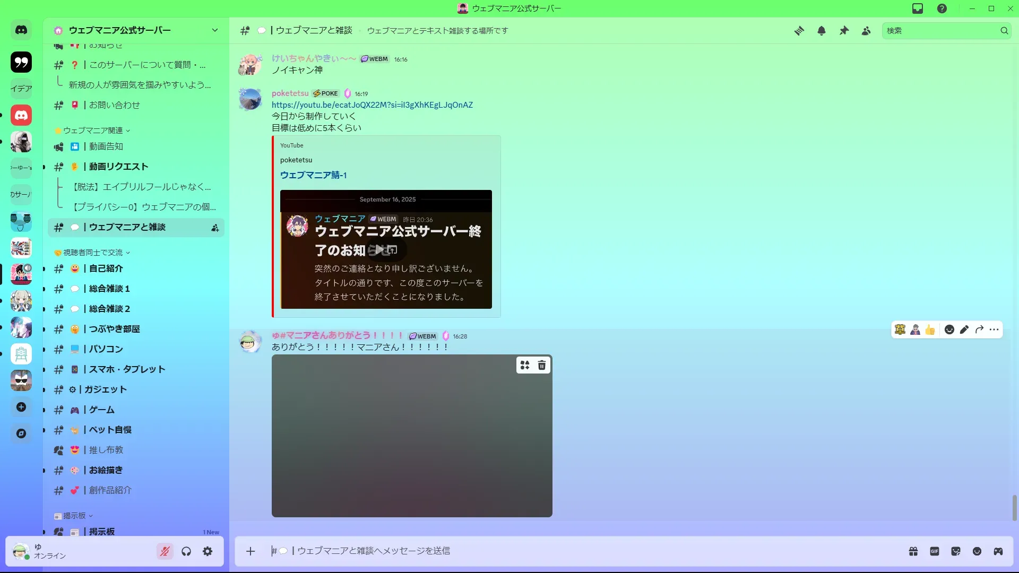The image size is (1019, 573).
Task: Collapse the ウェブマニア関連 category
Action: tap(93, 131)
